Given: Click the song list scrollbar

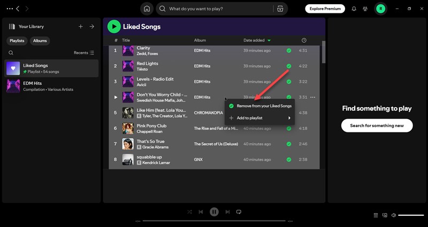Looking at the screenshot, I should 324,52.
